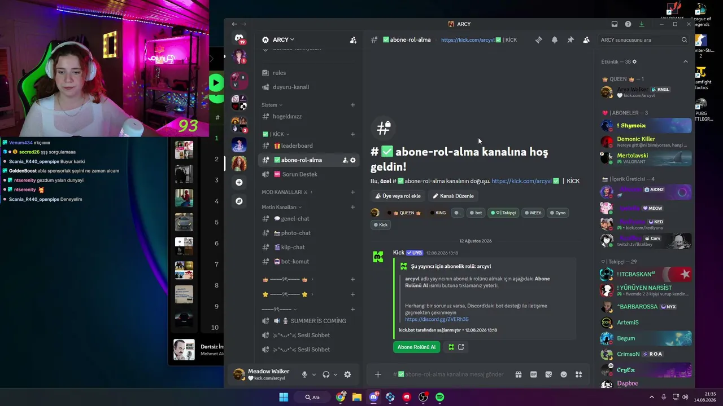The image size is (723, 406).
Task: Add a channel to MOD KANALLARI category
Action: point(352,192)
